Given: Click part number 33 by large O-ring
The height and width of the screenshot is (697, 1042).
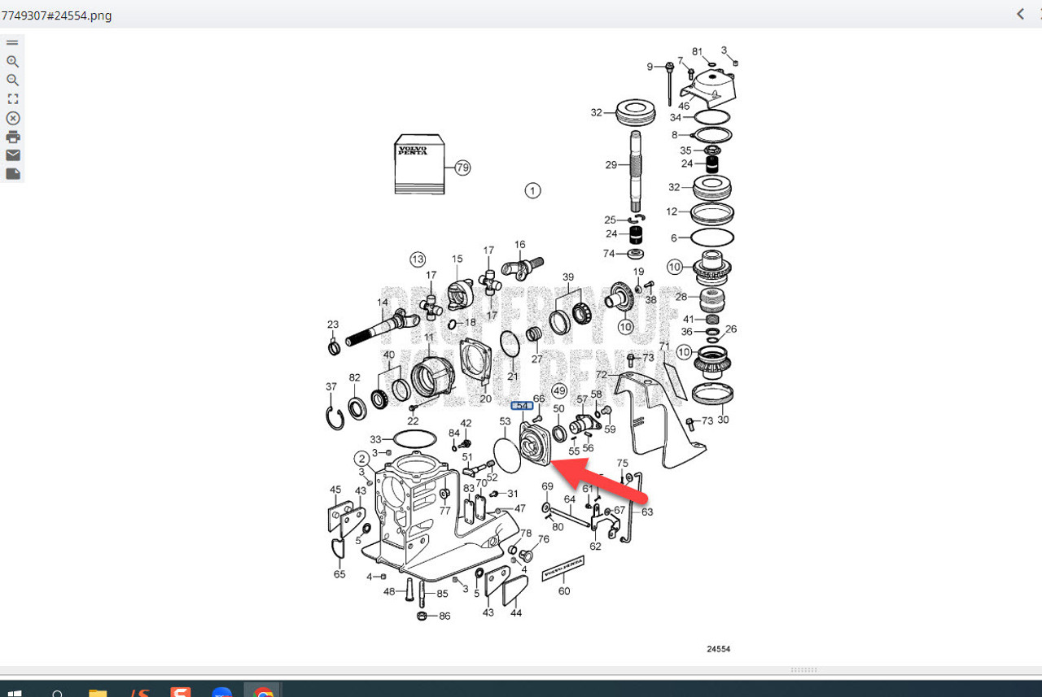Looking at the screenshot, I should (376, 439).
